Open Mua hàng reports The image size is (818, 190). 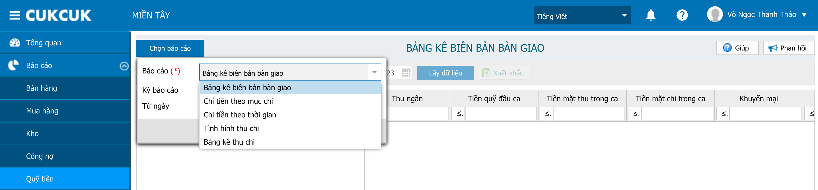pos(64,111)
